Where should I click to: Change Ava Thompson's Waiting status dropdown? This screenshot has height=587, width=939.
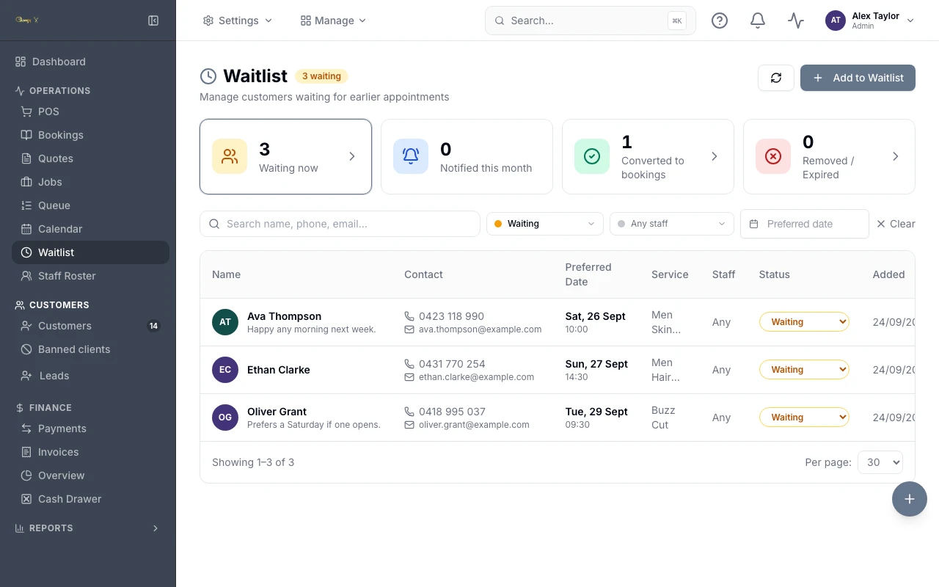pos(804,322)
